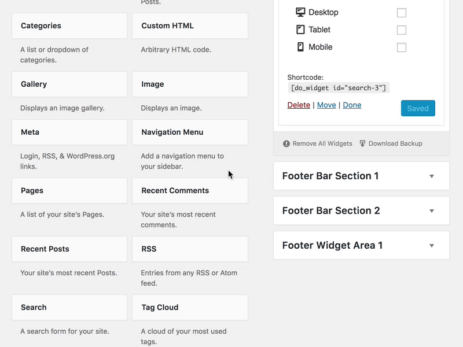Toggle the Mobile checkbox
Viewport: 463px width, 347px height.
402,47
